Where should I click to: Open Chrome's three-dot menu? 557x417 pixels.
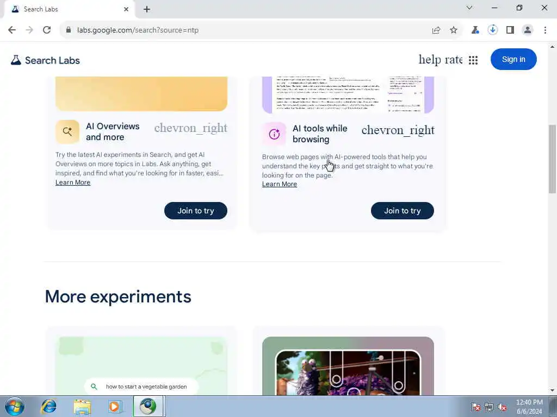545,30
